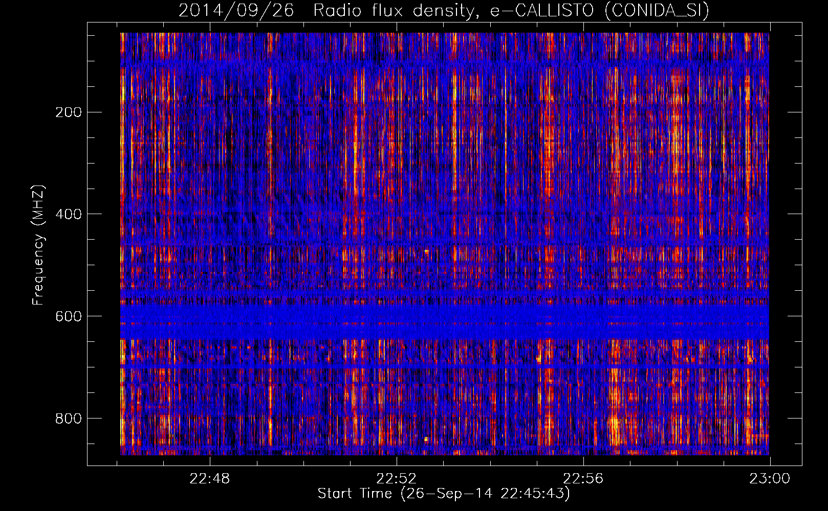Click the time tick label "22:52"

pos(397,479)
